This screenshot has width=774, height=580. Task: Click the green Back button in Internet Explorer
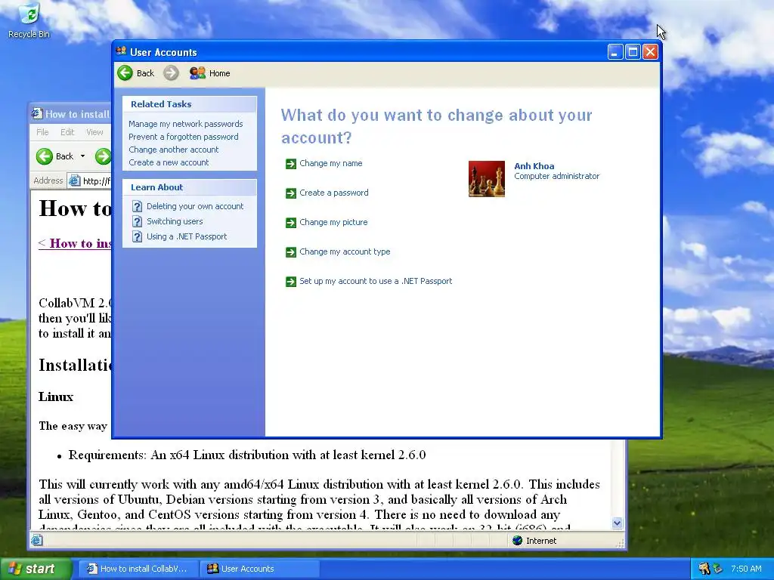(45, 156)
